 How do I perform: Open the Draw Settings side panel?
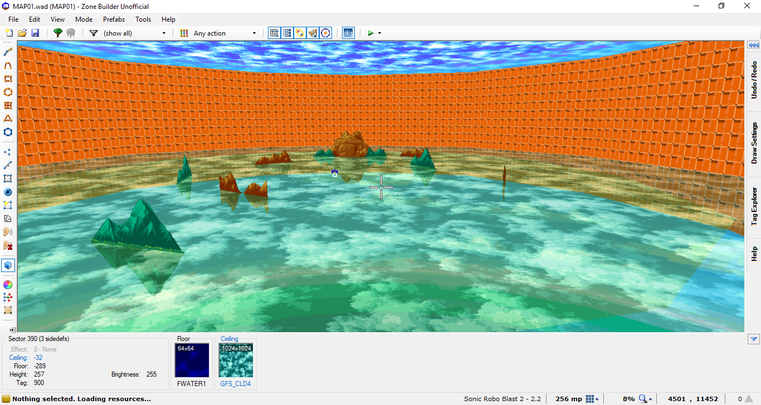(754, 143)
